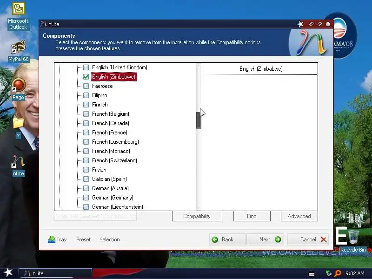Maximize the nLite window
Screen dimensions: 372x279
tap(319, 24)
